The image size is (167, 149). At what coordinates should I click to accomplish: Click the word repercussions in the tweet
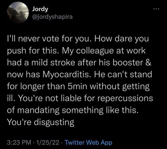click(x=125, y=98)
